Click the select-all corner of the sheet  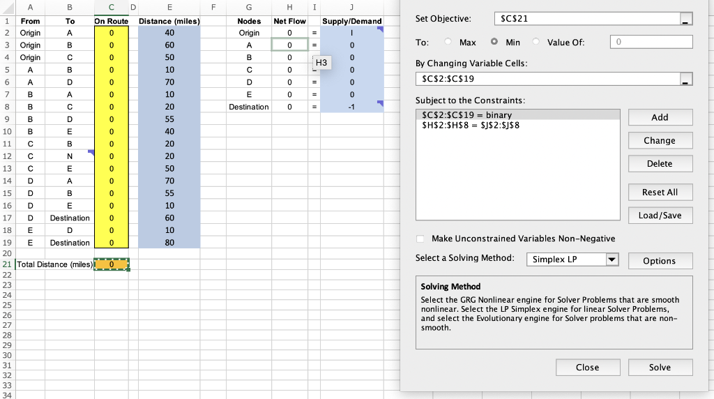pos(7,7)
